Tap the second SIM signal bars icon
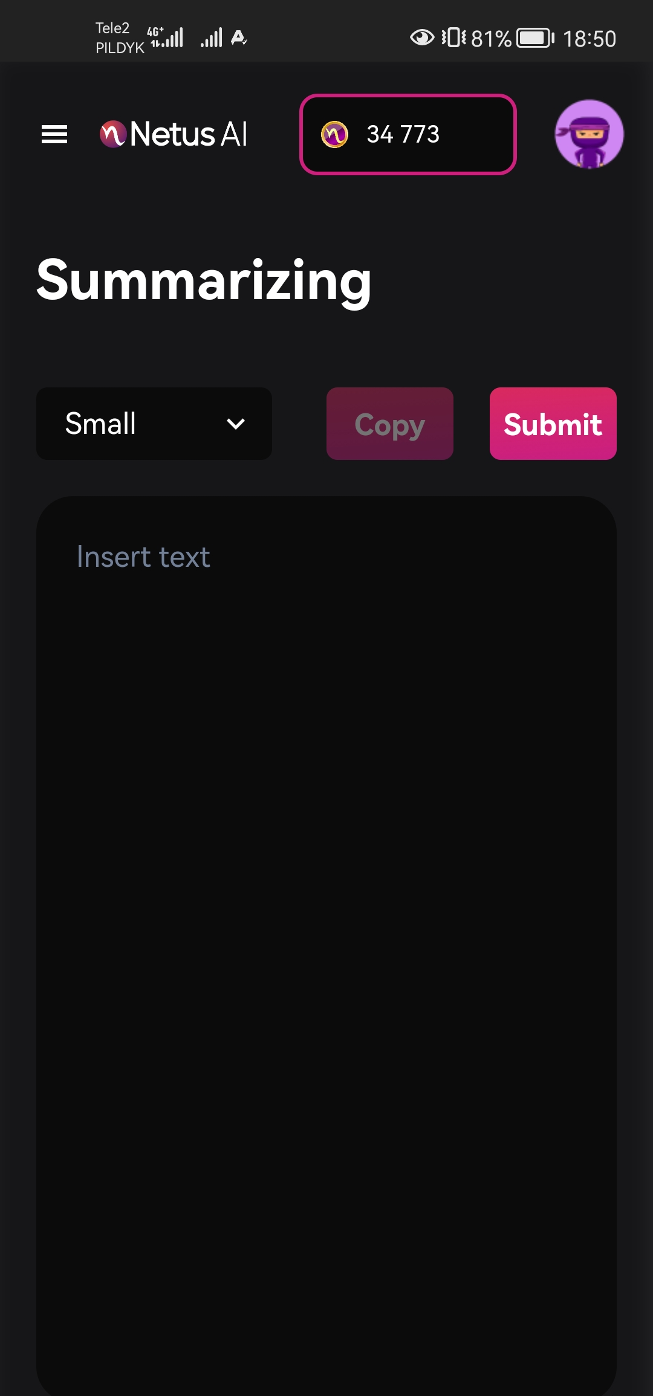Screen dimensions: 653x1396 click(x=212, y=38)
